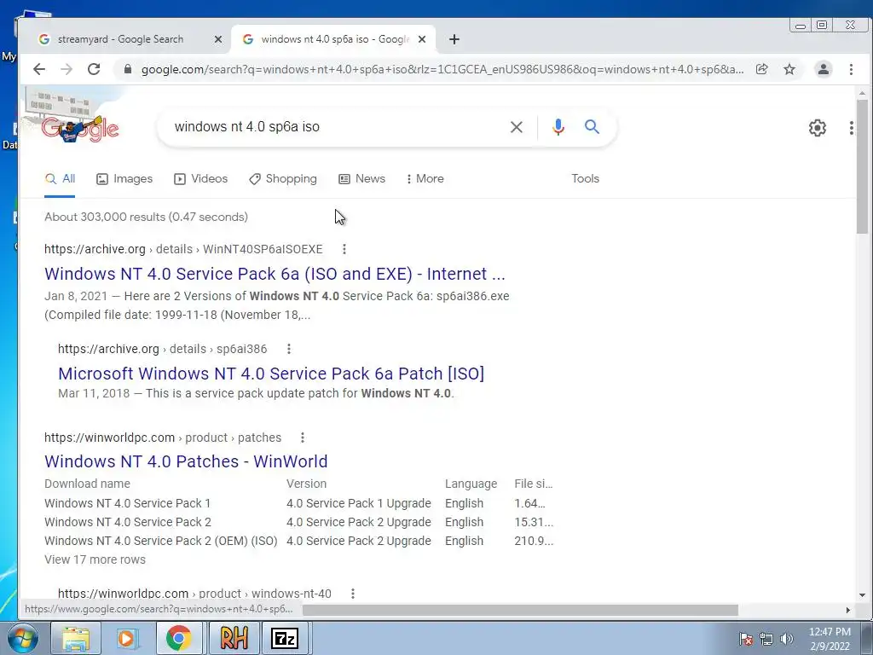Image resolution: width=873 pixels, height=655 pixels.
Task: Select the All results tab
Action: click(61, 179)
